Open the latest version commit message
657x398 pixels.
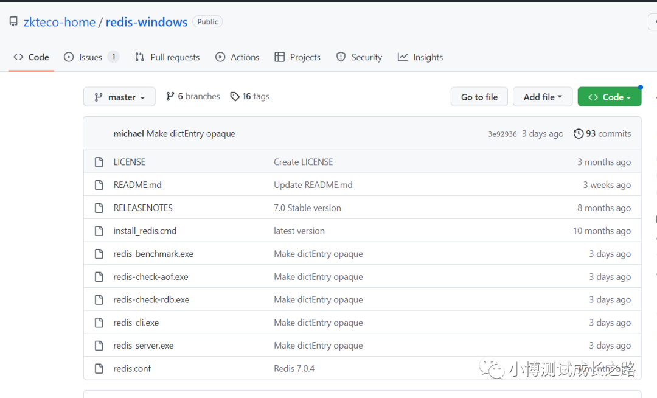(299, 231)
